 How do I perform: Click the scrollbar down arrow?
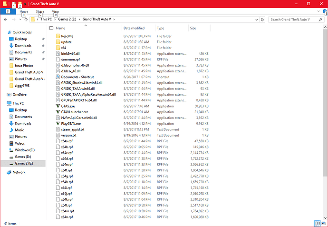[x=326, y=218]
